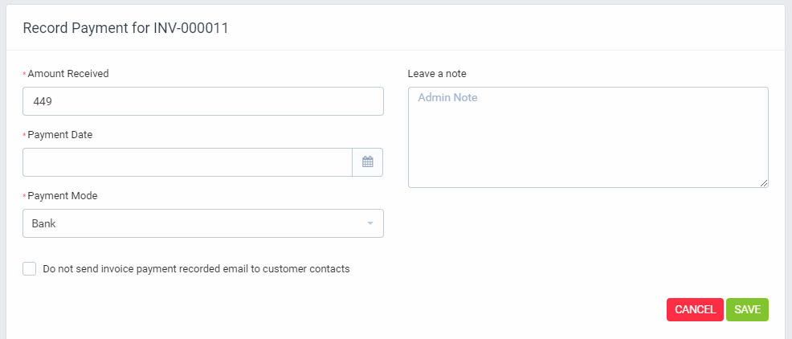Open the Payment Date calendar picker

(x=367, y=161)
